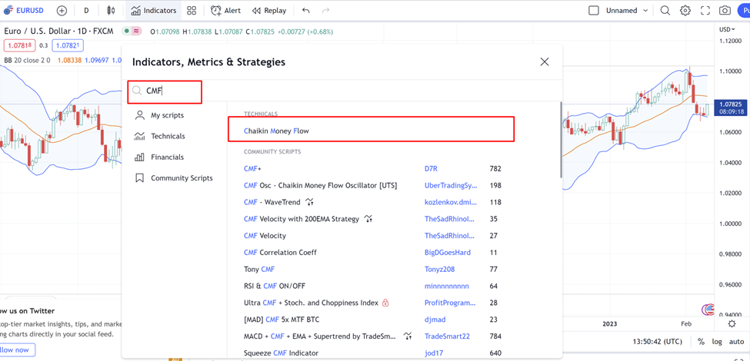Screen dimensions: 750x361
Task: Enter fullscreen mode
Action: [705, 10]
